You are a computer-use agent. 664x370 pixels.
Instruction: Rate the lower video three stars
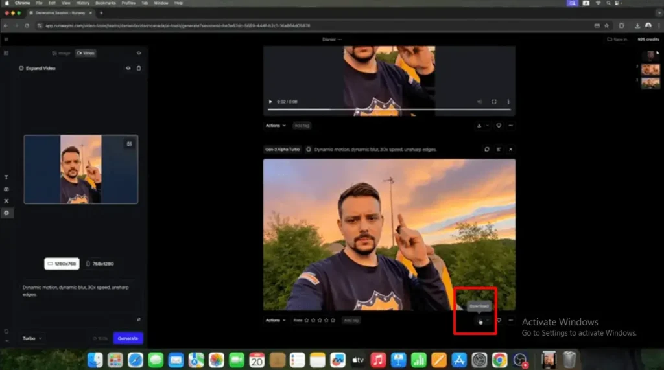coord(320,321)
